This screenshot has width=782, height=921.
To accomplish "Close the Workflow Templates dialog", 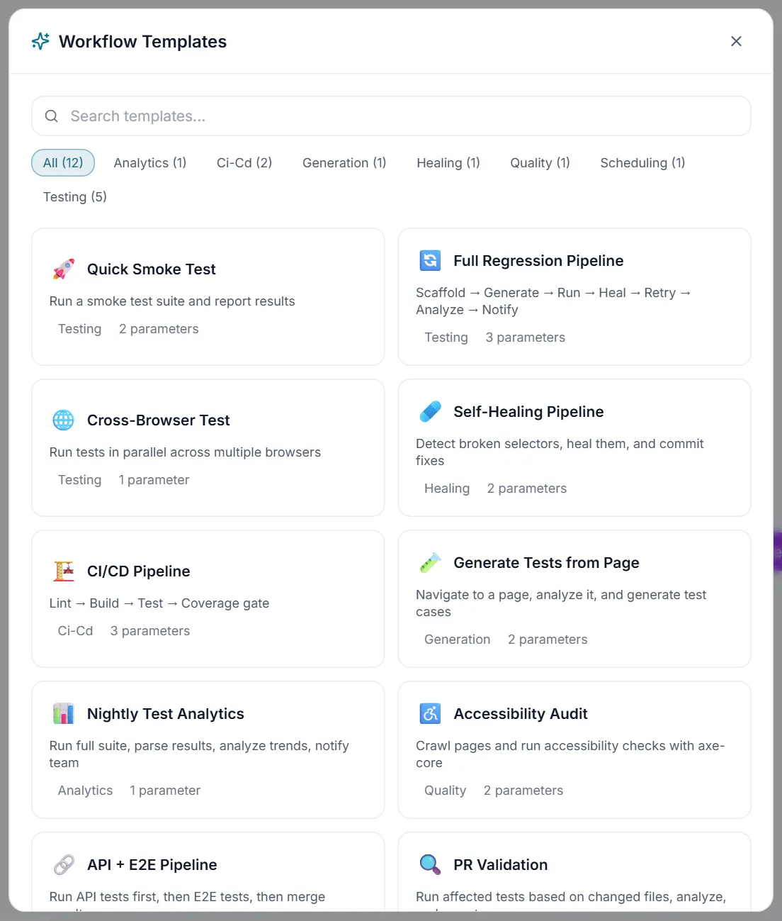I will 736,41.
